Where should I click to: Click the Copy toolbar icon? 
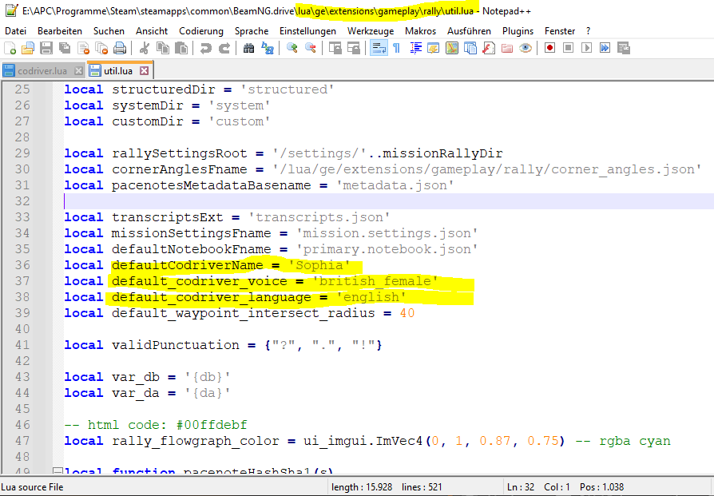[163, 48]
